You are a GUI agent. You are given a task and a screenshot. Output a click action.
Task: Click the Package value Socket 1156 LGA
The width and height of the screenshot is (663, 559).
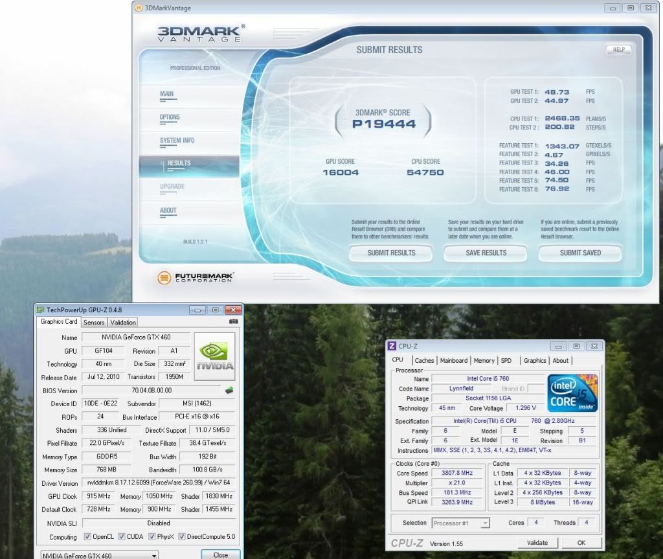point(488,398)
